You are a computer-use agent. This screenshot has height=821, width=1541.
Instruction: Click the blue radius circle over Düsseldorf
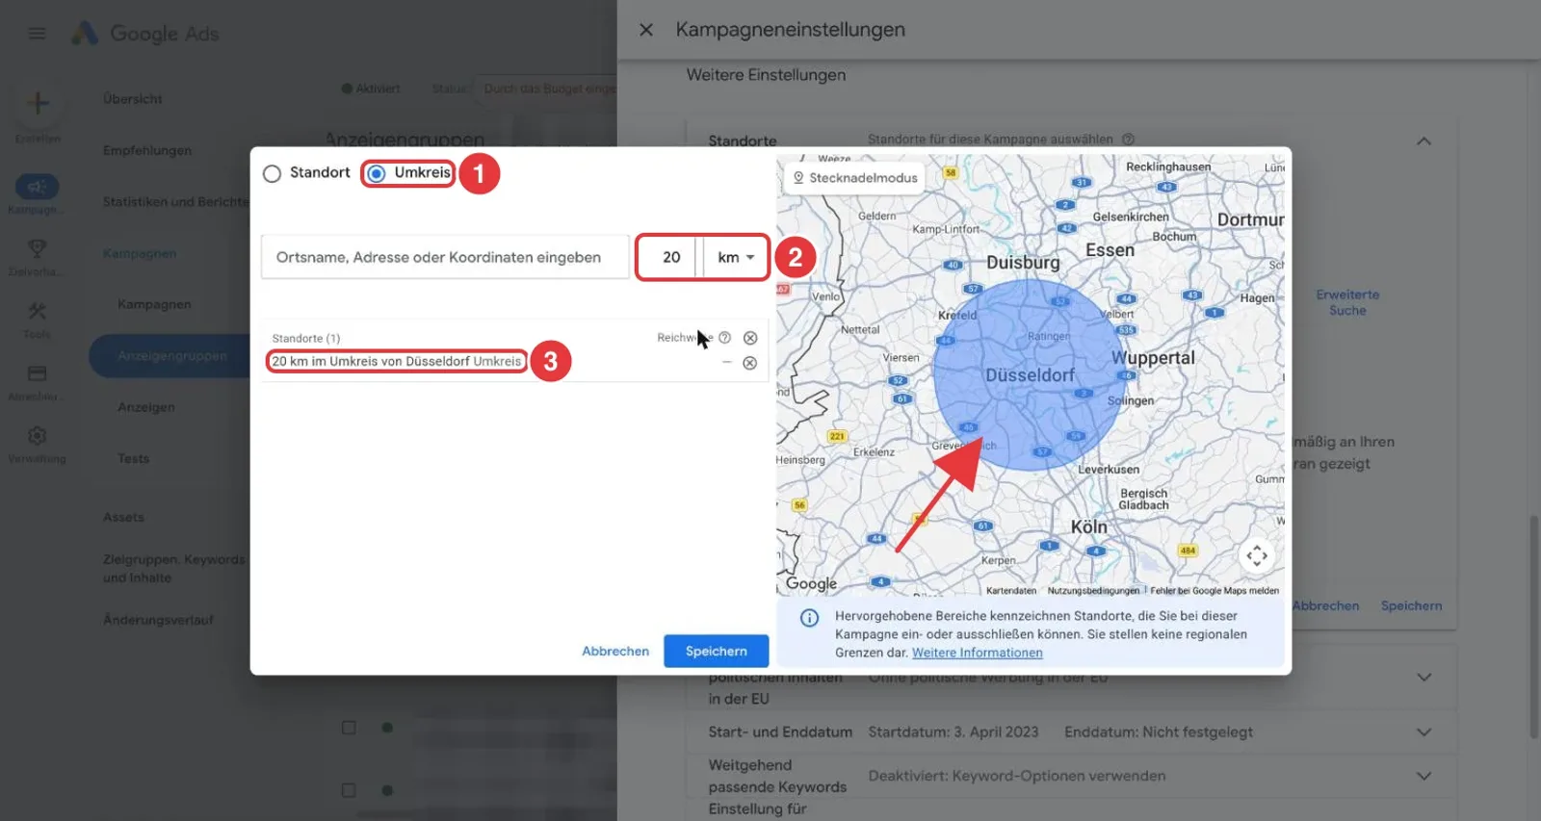pos(1031,375)
